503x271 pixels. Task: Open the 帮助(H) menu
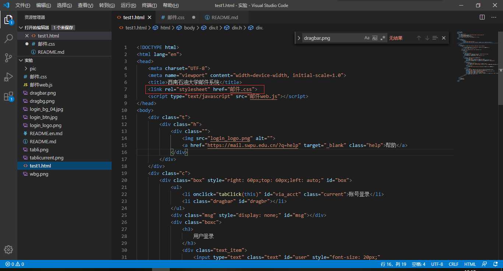[171, 6]
